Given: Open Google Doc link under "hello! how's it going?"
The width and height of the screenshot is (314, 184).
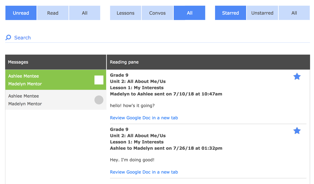Looking at the screenshot, I should (144, 118).
